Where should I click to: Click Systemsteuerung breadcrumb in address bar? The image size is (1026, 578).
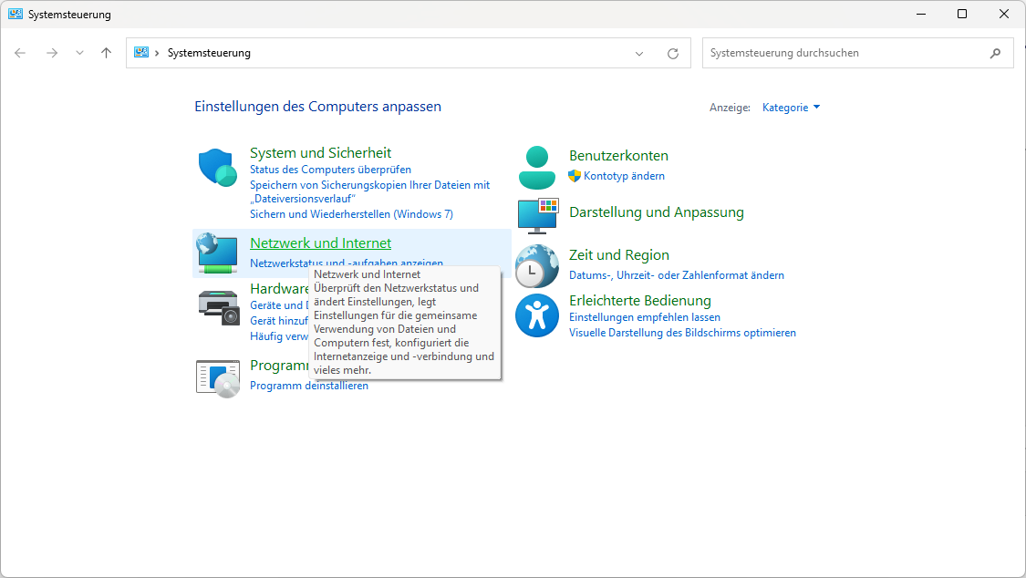coord(209,53)
